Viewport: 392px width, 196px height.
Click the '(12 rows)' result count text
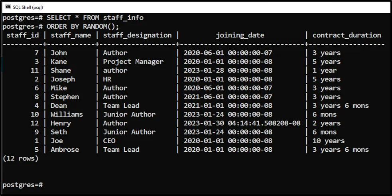21,158
